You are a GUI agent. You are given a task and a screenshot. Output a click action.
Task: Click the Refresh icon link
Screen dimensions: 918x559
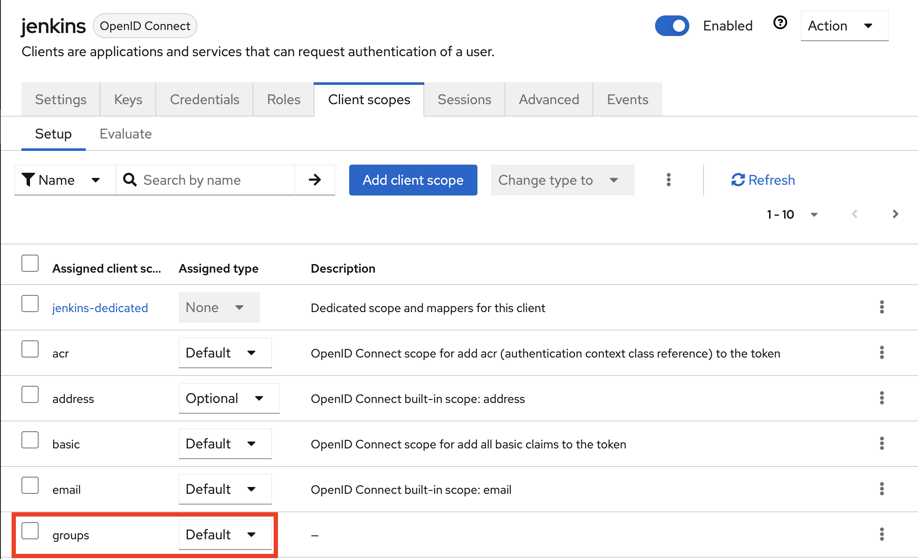tap(763, 180)
